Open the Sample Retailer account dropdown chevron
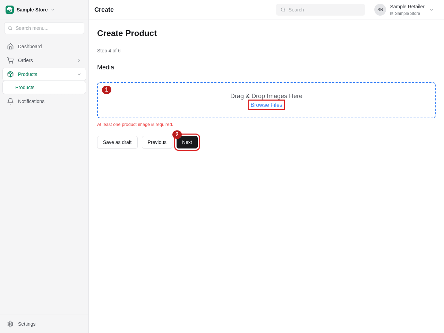 click(x=432, y=10)
